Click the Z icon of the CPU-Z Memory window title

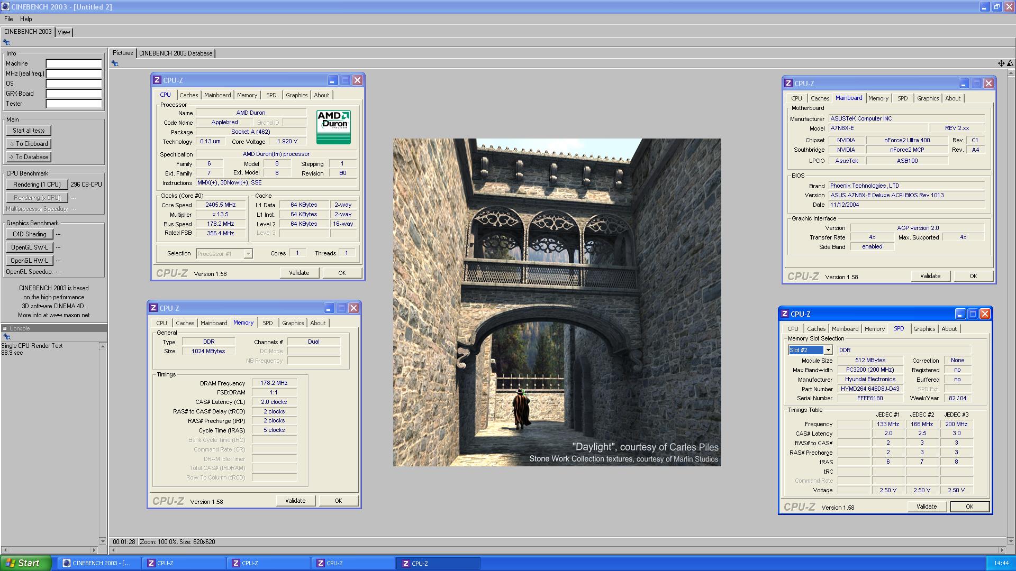pyautogui.click(x=153, y=308)
